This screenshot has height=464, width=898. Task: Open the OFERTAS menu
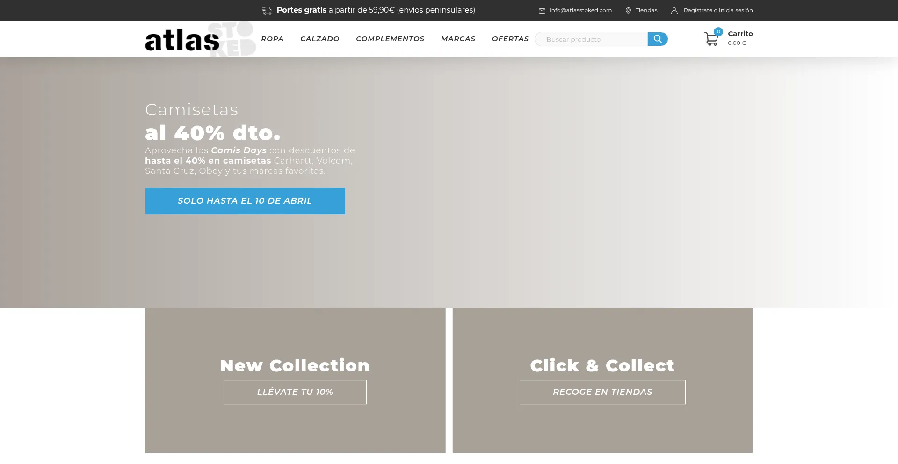pos(510,39)
